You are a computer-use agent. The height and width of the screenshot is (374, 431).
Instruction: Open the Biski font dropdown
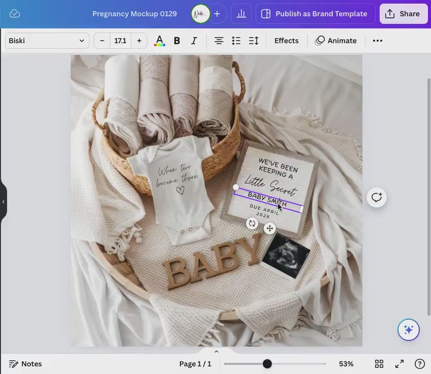47,41
